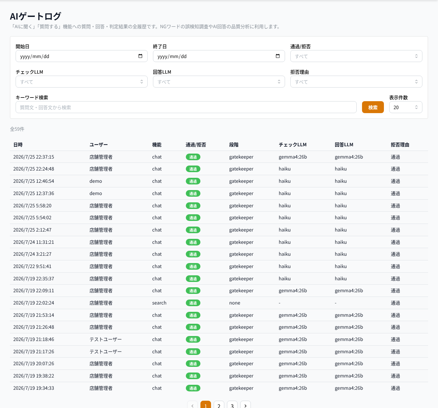Select the row dated 2026/7/25 22:37:15
Viewport: 438px width, 408px height.
click(219, 157)
